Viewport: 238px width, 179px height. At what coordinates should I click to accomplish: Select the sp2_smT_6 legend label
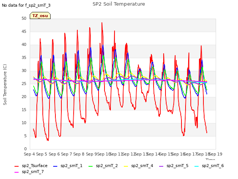pos(213,166)
